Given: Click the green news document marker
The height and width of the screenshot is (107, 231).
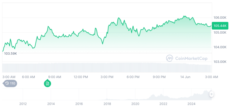Looking at the screenshot, I should 48,84.
